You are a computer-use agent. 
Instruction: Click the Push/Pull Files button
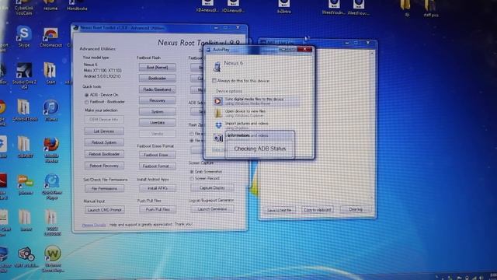[x=158, y=209]
